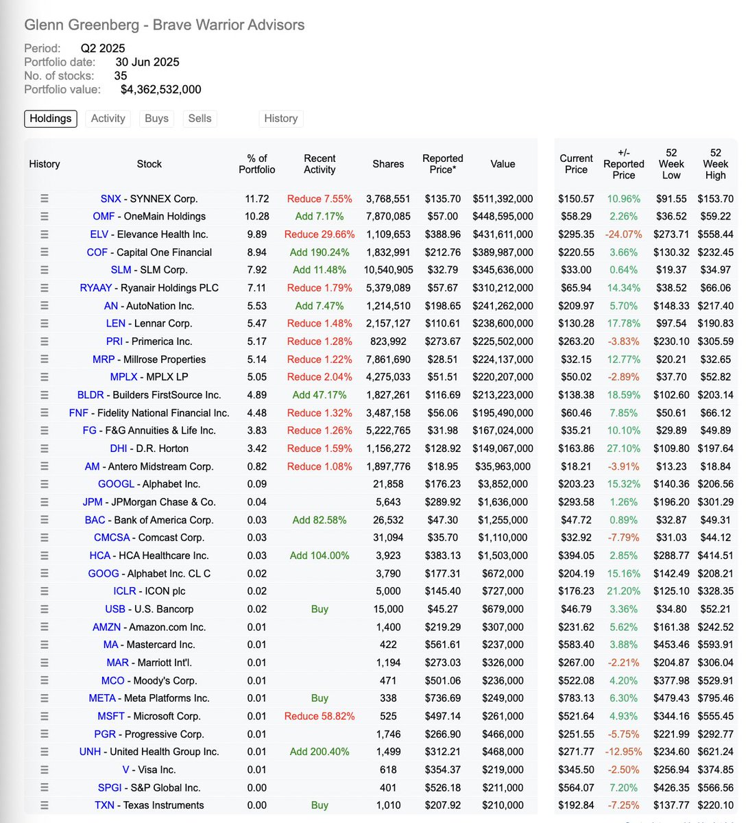Open history icon for SLM row

click(45, 270)
